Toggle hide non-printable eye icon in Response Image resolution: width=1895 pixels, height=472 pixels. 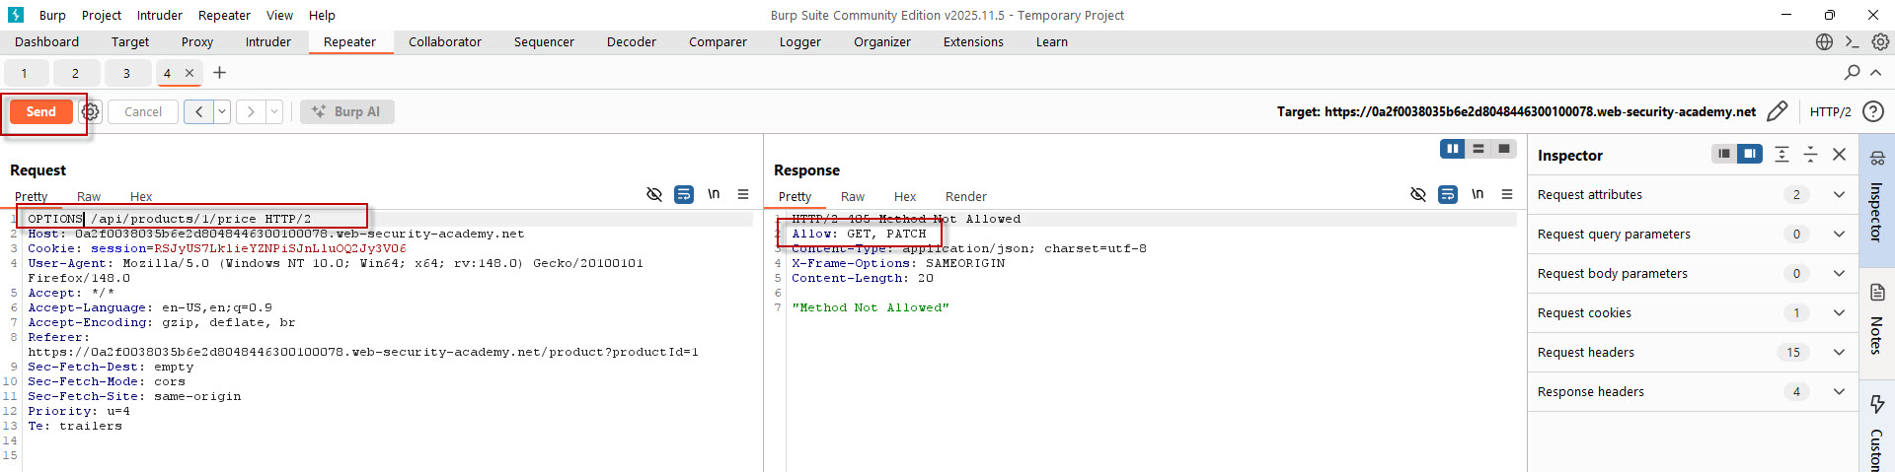(1417, 194)
